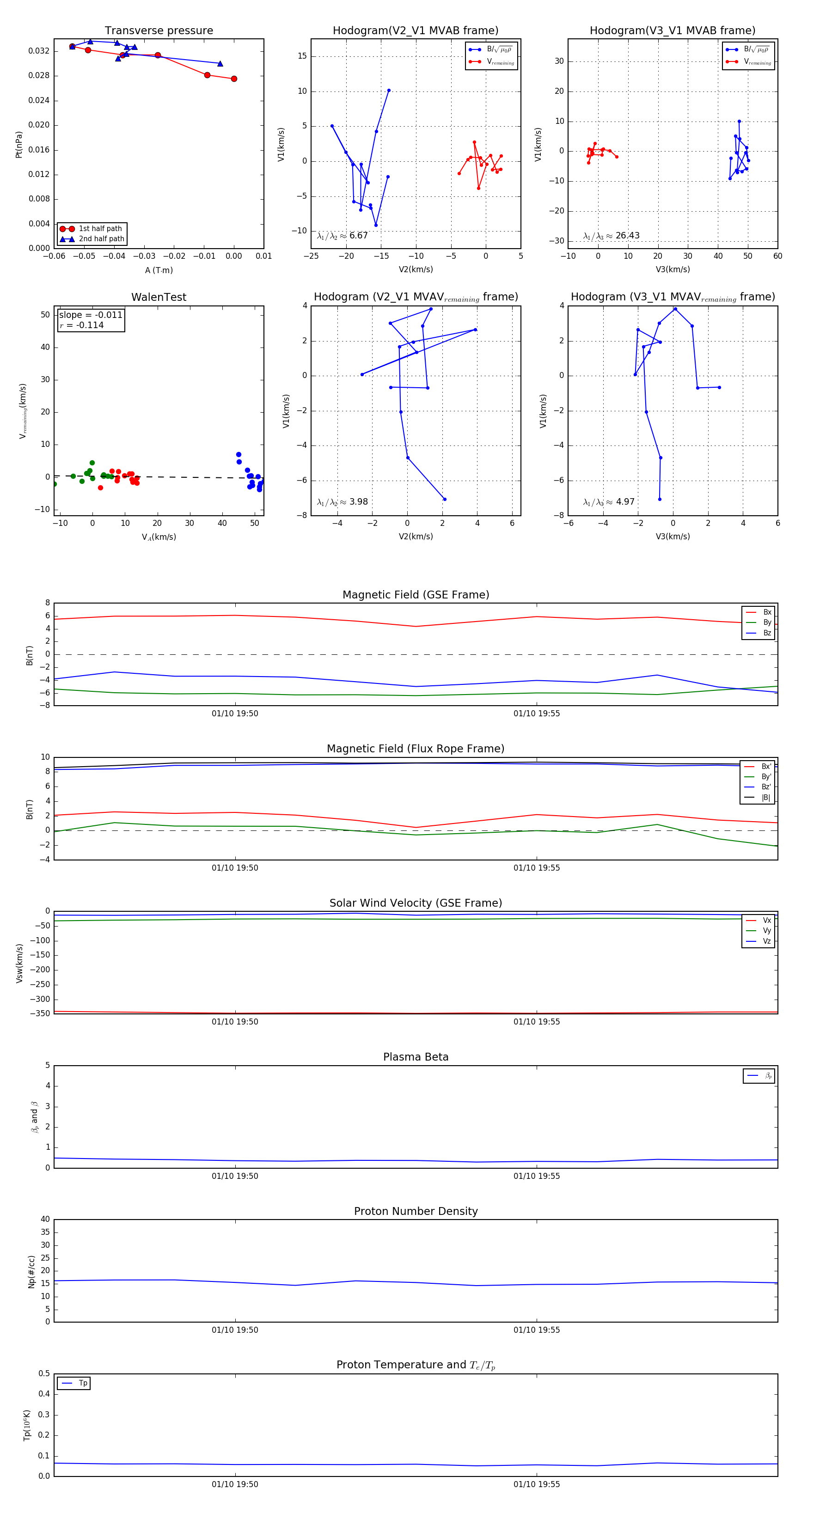The width and height of the screenshot is (832, 1525).
Task: Click the 'Transverse pressure' plot title
Action: pos(159,31)
